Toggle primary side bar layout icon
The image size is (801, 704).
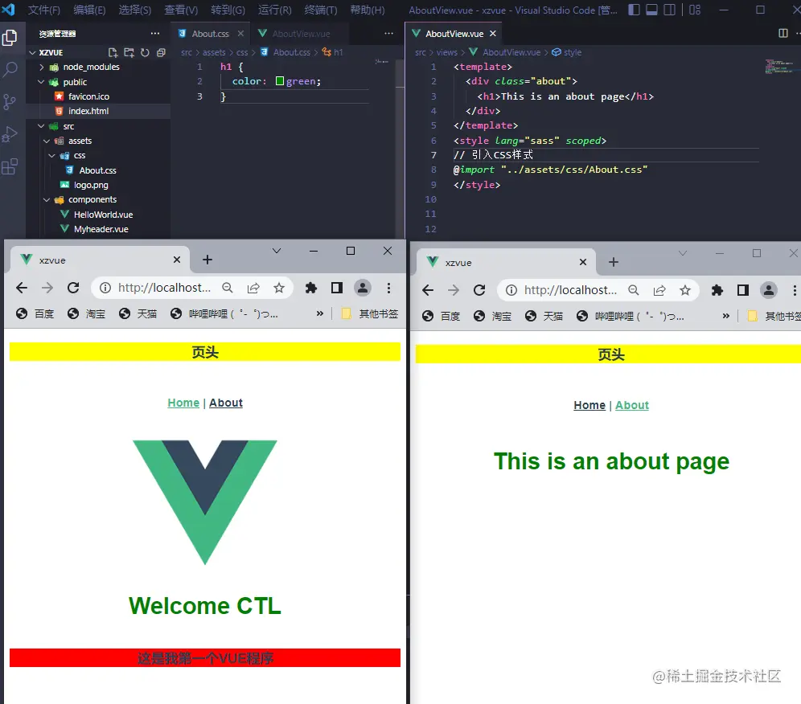pos(634,10)
